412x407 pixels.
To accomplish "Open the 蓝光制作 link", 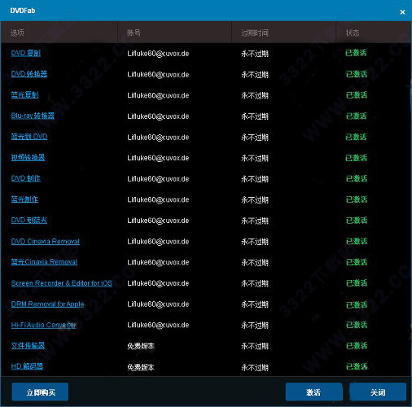I will tap(24, 199).
